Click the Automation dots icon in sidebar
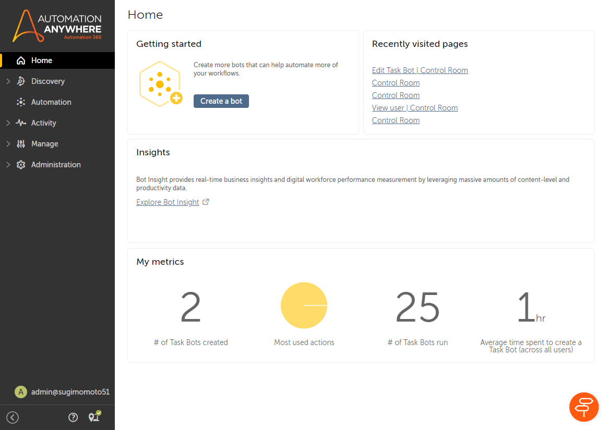This screenshot has height=430, width=607. point(21,102)
